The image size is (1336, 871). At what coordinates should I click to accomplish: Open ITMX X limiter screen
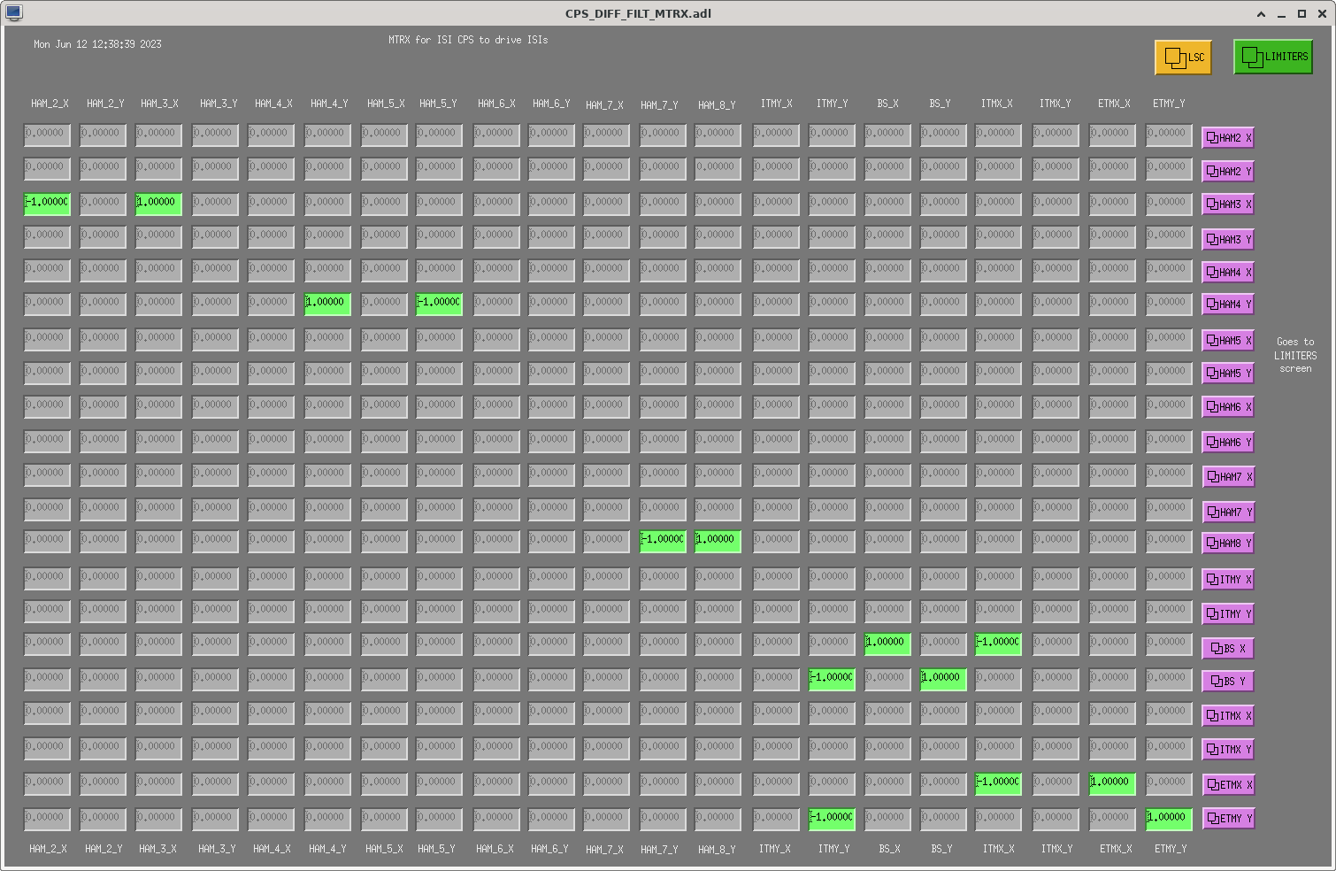1228,716
